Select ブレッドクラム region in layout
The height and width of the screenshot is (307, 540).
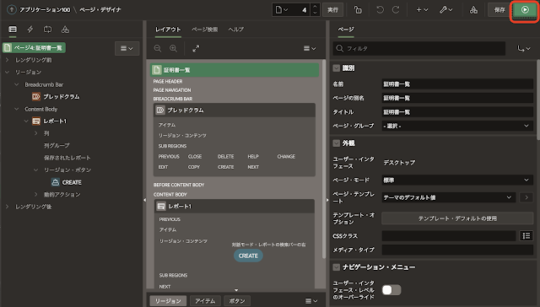[x=235, y=110]
